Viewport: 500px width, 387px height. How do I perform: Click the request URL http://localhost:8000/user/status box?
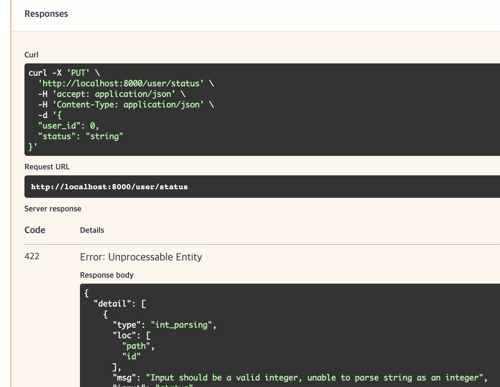click(x=262, y=187)
